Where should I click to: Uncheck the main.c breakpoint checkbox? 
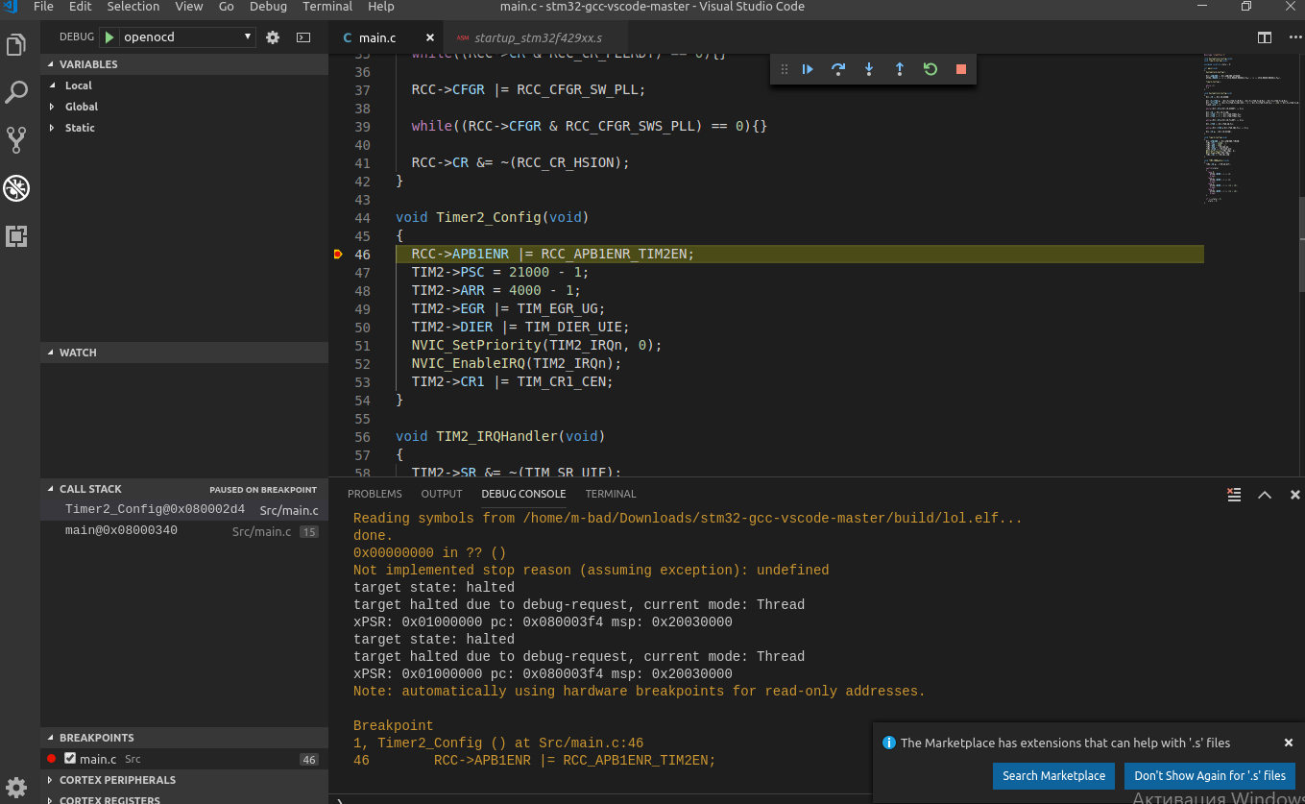point(70,759)
